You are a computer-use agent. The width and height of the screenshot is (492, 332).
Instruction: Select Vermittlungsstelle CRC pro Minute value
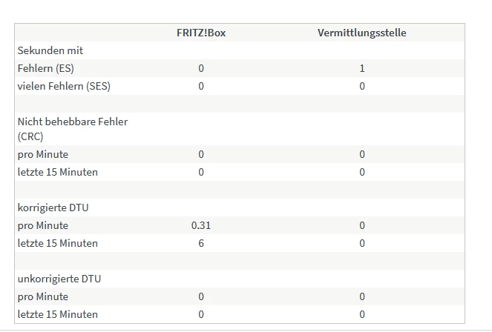click(x=361, y=154)
